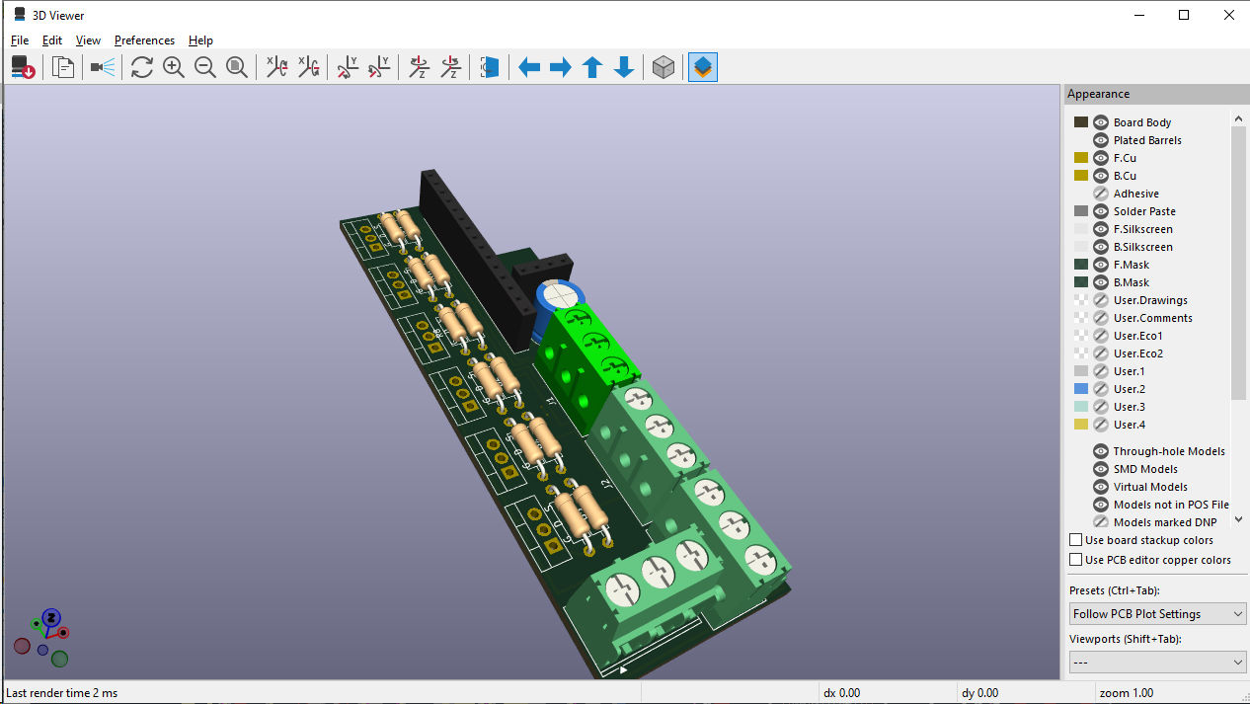The height and width of the screenshot is (704, 1250).
Task: Zoom out with the minus magnifier icon
Action: [x=205, y=67]
